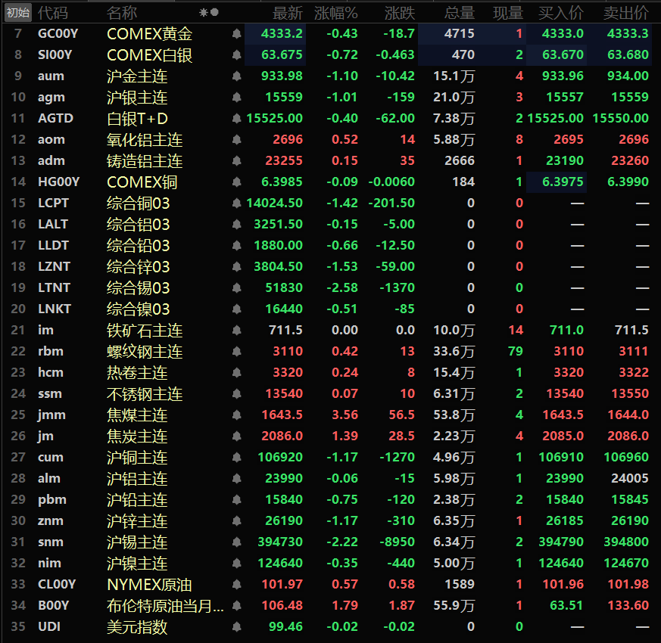
Task: Open the 螺纹钢主连 quote row
Action: [x=327, y=351]
